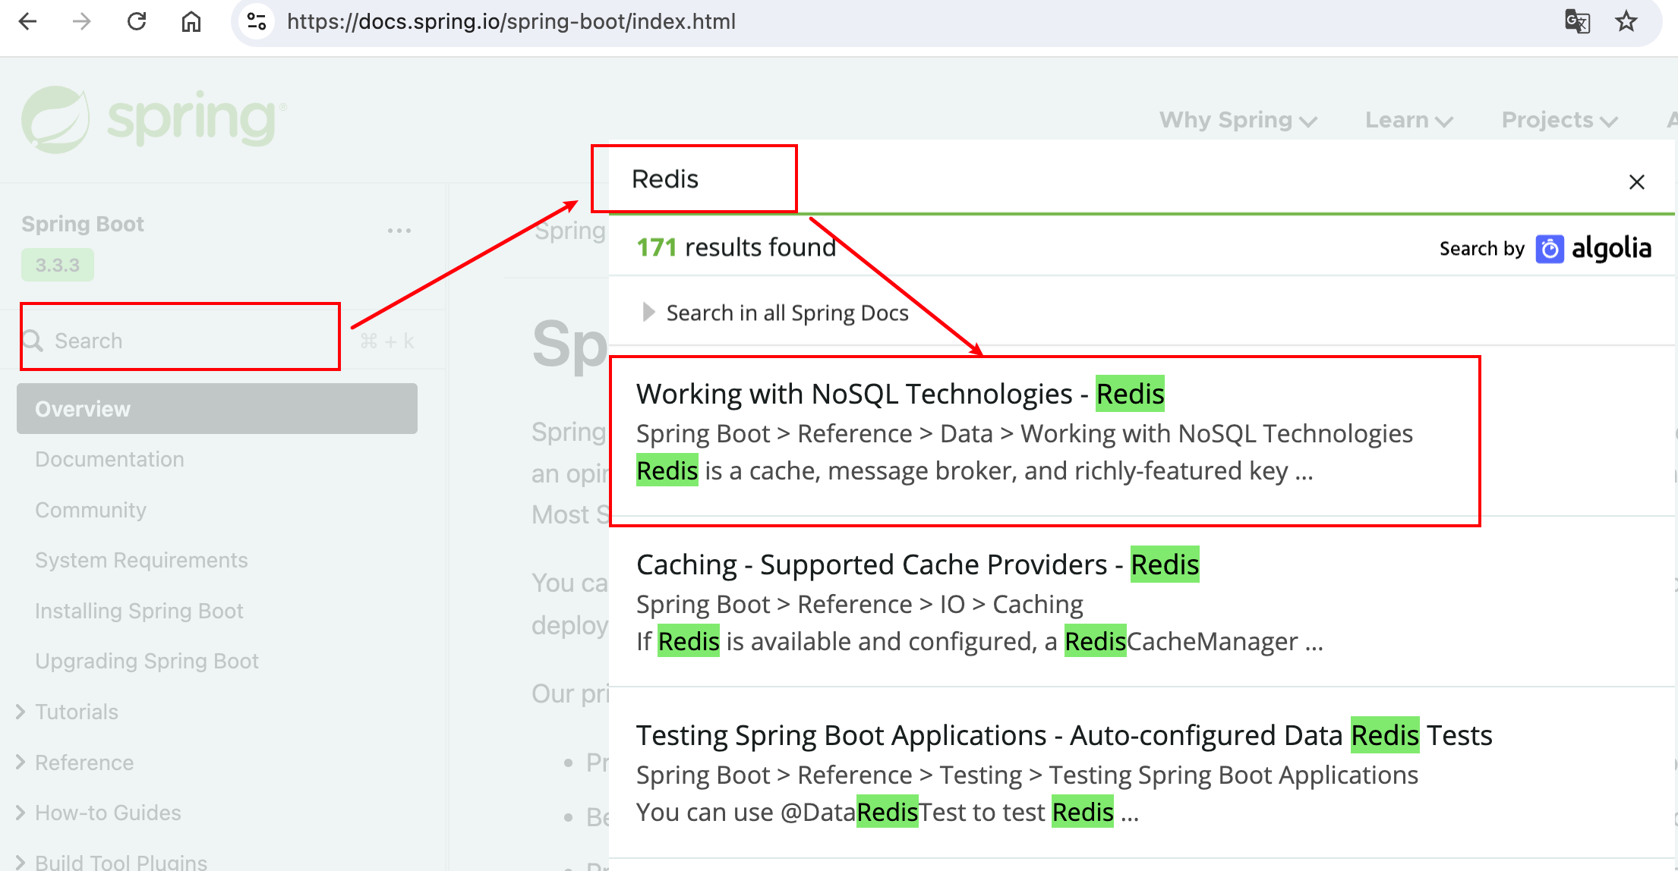Click the ⌘ + k shortcut hint
This screenshot has height=871, width=1678.
pyautogui.click(x=387, y=341)
